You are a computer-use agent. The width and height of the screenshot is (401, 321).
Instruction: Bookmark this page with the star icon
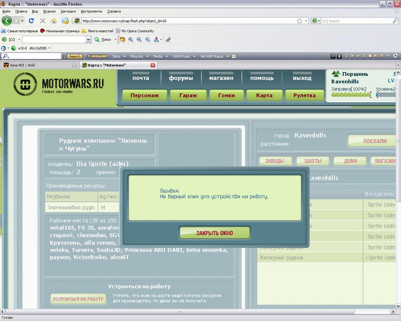pos(300,21)
